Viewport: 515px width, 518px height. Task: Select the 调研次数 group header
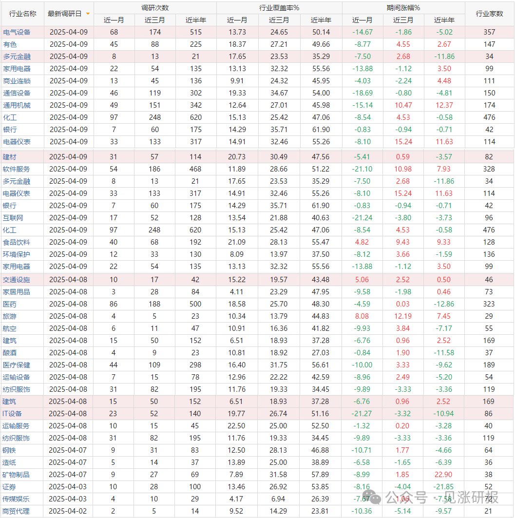pos(155,8)
